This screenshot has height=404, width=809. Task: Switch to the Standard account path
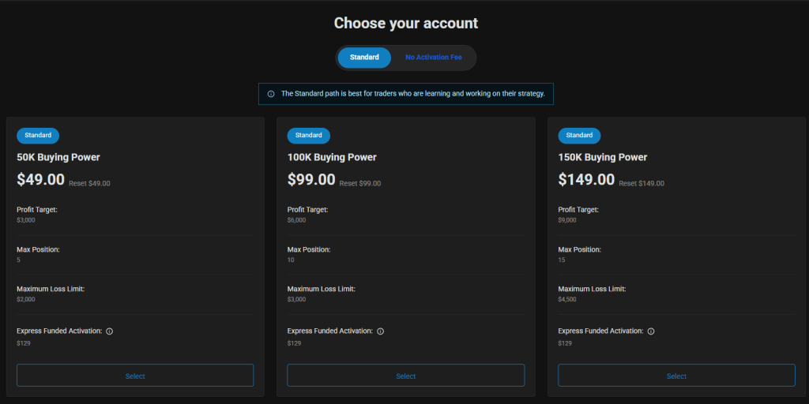click(x=364, y=58)
